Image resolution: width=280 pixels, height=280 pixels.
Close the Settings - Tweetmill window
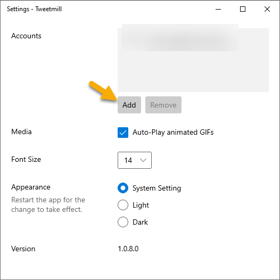click(x=267, y=9)
